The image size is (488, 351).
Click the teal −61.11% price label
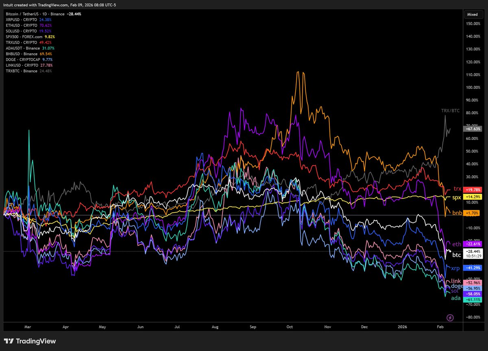pyautogui.click(x=472, y=299)
